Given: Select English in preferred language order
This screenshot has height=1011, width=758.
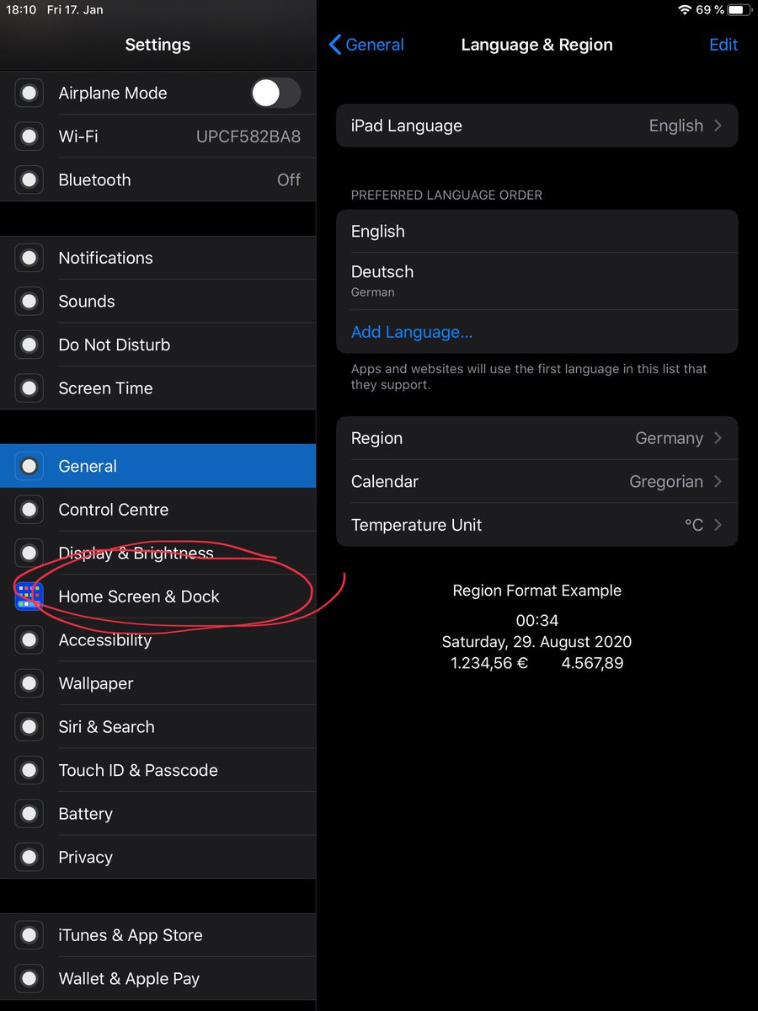Looking at the screenshot, I should (x=536, y=231).
